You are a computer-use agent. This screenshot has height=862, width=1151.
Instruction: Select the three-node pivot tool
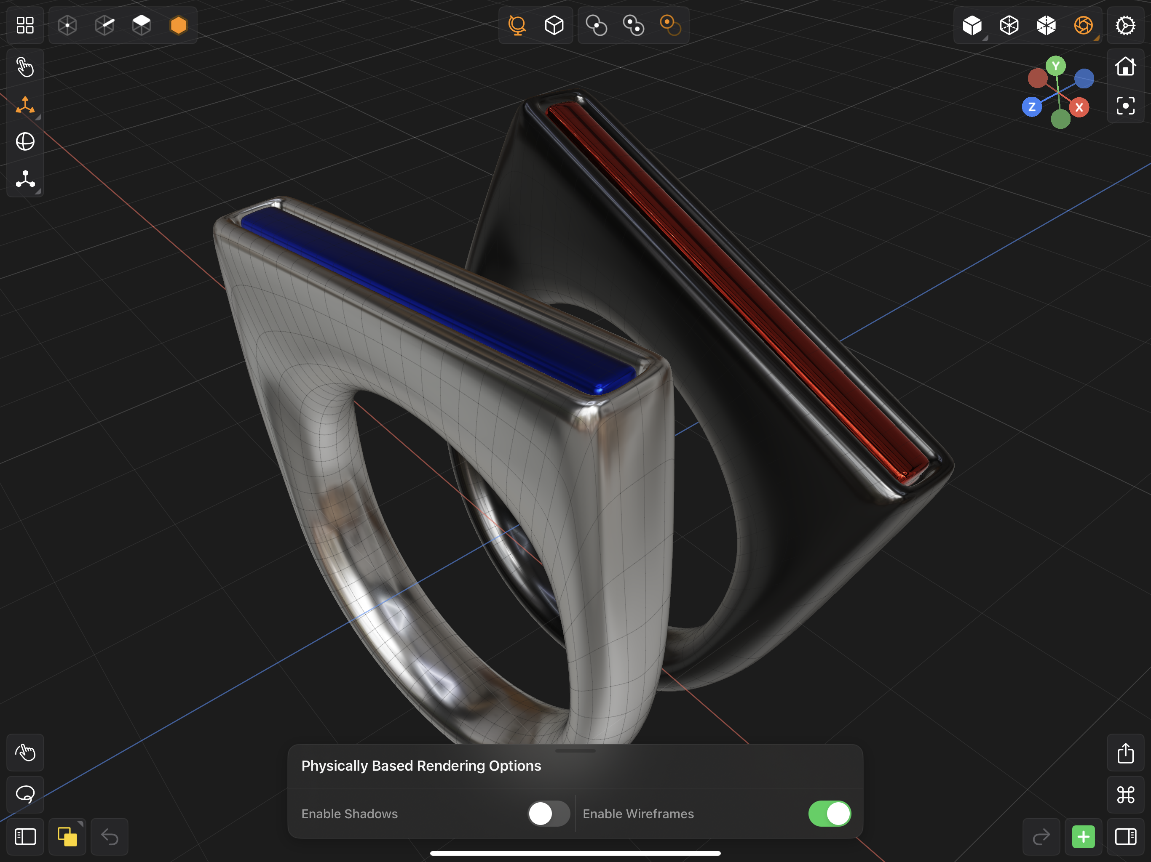25,179
